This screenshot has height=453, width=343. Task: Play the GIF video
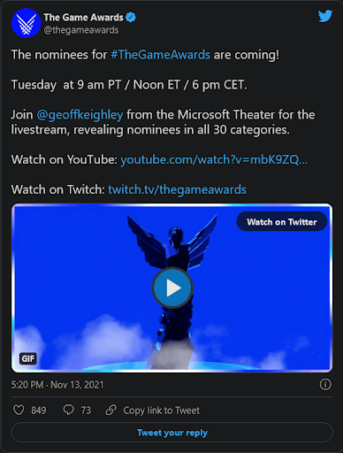click(x=172, y=288)
